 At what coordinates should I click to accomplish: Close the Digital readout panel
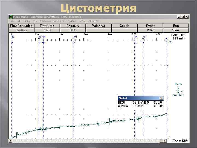pos(161,98)
